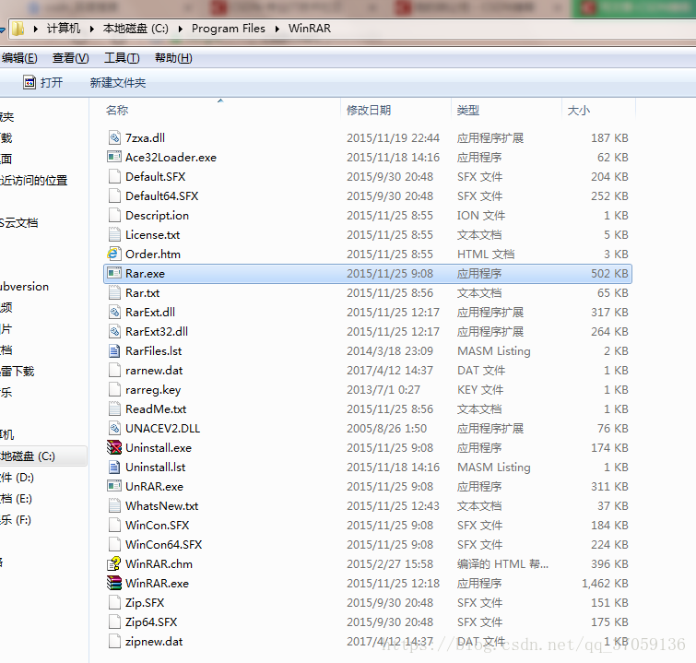Select the (F:) drive in navigation pane

[16, 520]
